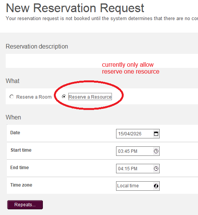Focus the End time field 04:15 PM
The height and width of the screenshot is (215, 198).
coord(138,168)
